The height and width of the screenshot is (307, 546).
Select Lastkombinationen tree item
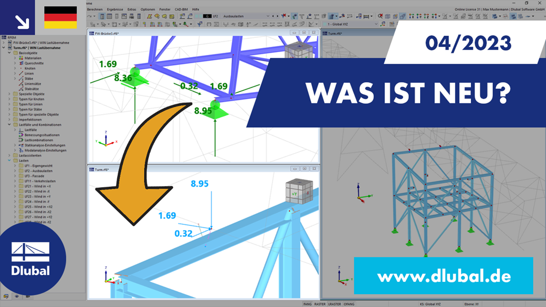pyautogui.click(x=38, y=140)
